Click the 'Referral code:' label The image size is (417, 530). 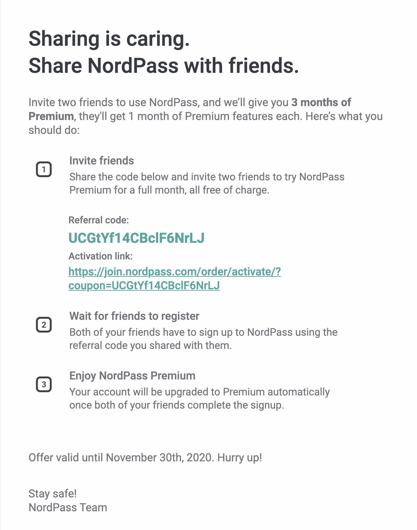coord(99,220)
